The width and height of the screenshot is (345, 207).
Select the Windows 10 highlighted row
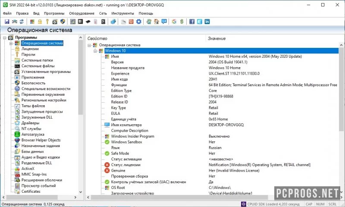coord(221,51)
